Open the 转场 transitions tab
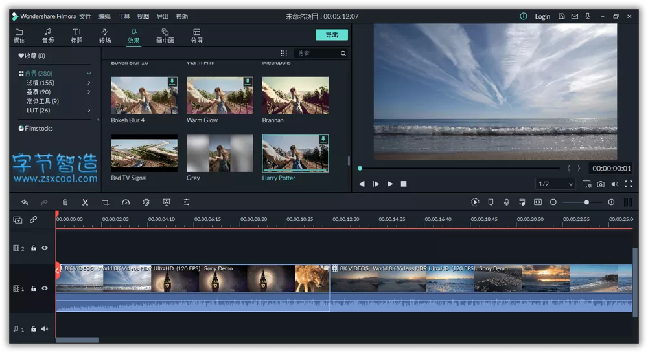Viewport: 648px width, 353px height. click(105, 36)
